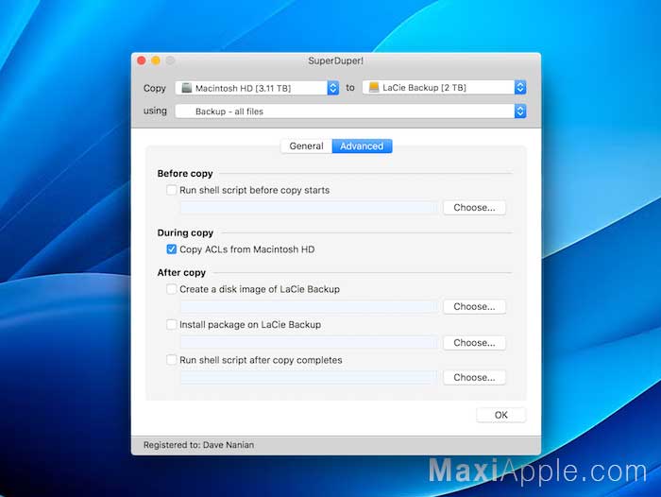
Task: Switch to the General tab
Action: [x=307, y=146]
